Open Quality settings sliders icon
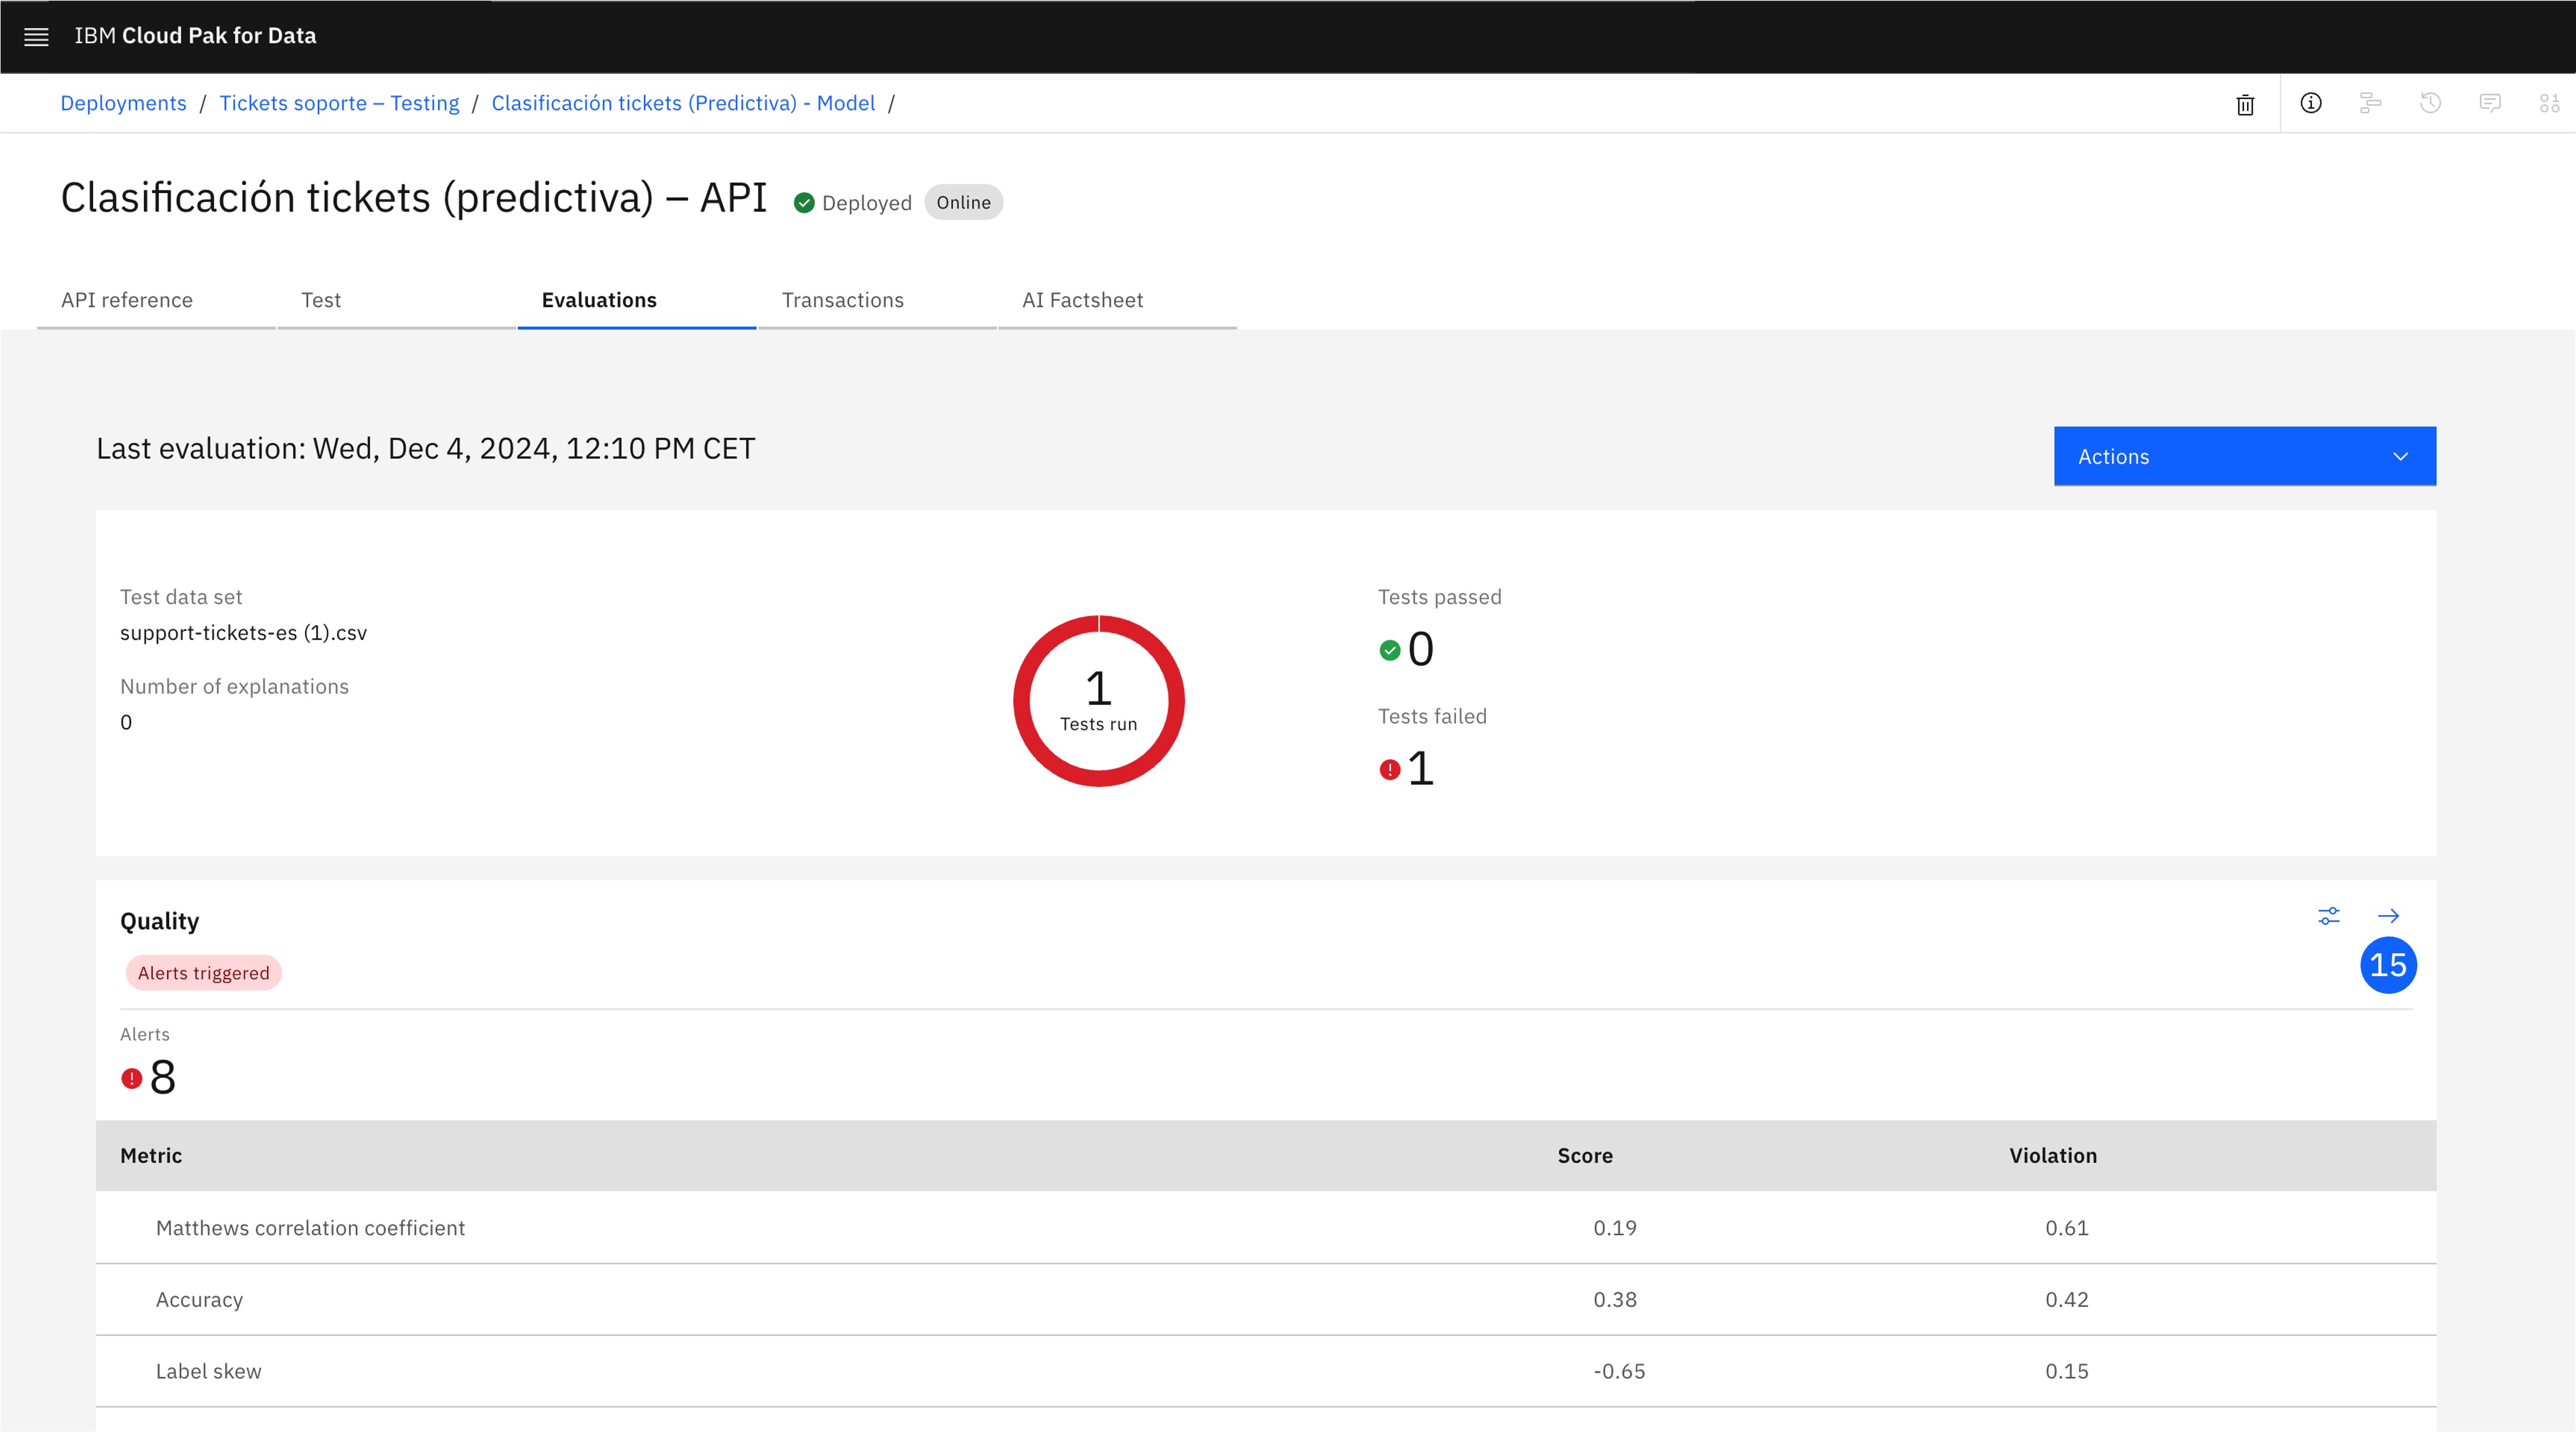The image size is (2576, 1432). (x=2329, y=915)
